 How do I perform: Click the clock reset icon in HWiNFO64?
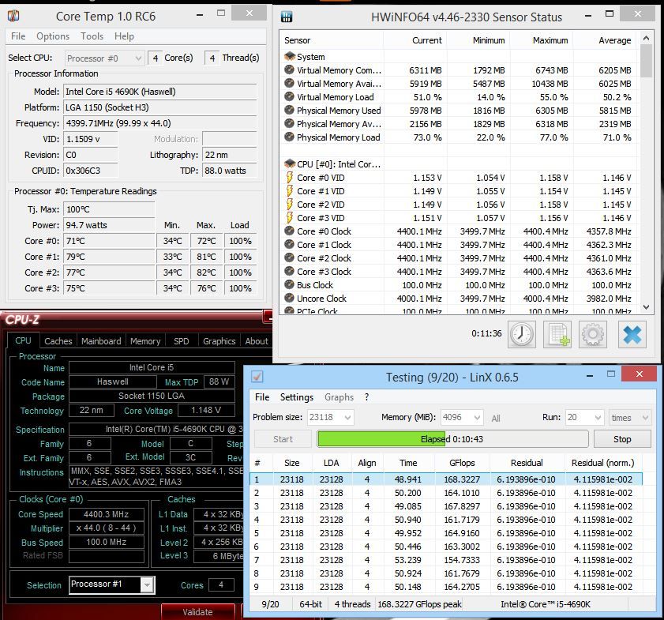pyautogui.click(x=522, y=335)
